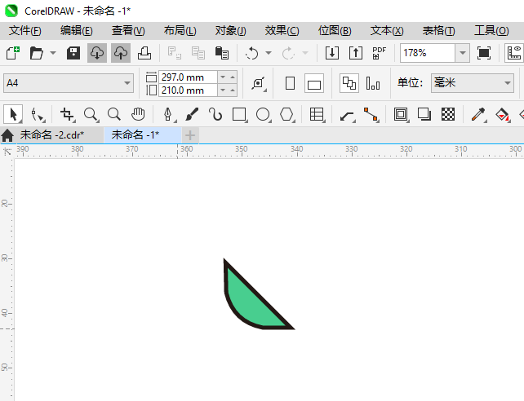Click the ruler origin corner icon
The image size is (524, 401).
(x=7, y=152)
